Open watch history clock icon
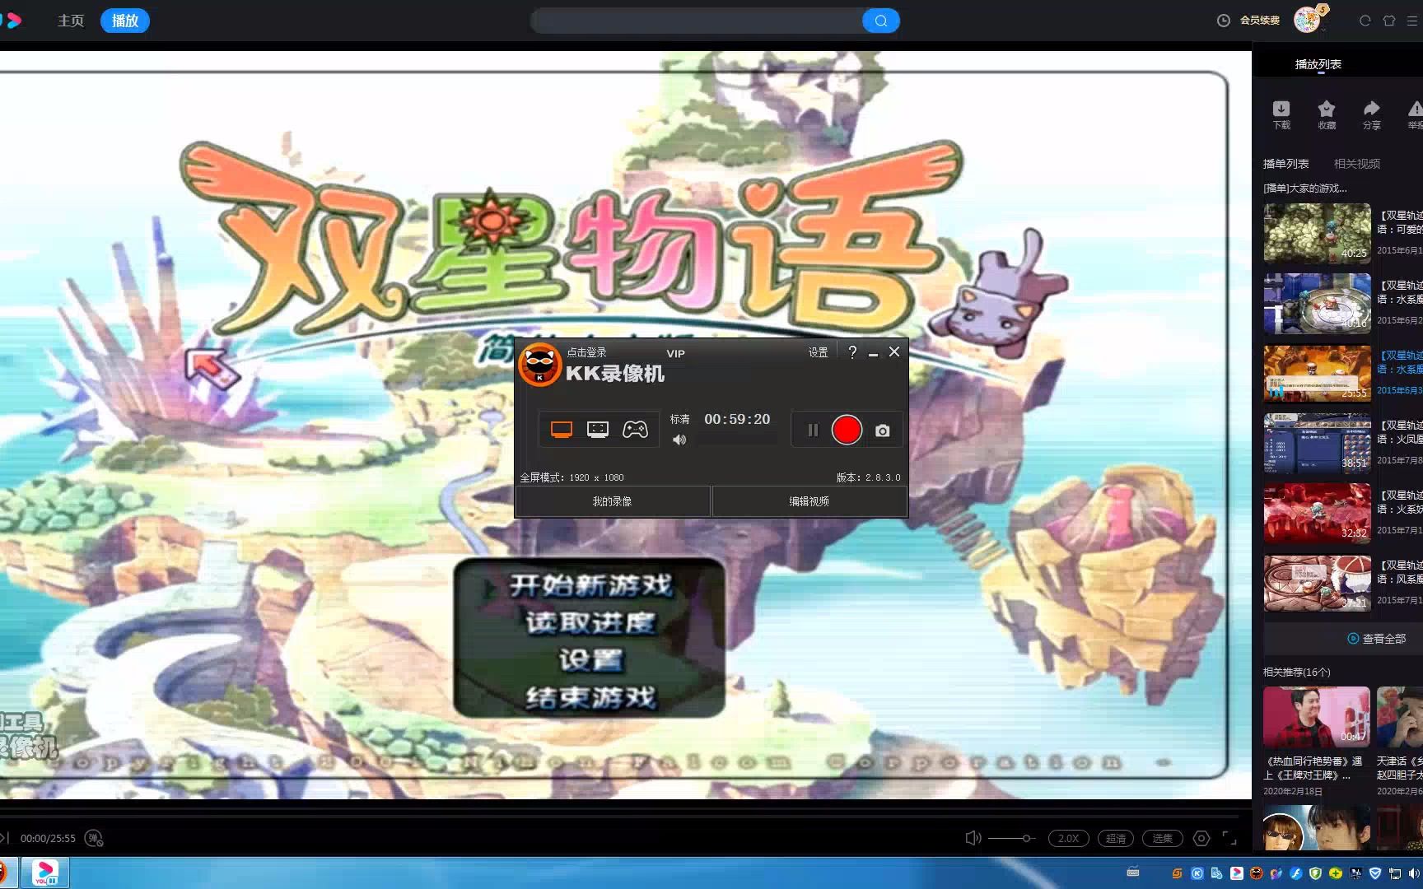The width and height of the screenshot is (1423, 889). click(1224, 21)
